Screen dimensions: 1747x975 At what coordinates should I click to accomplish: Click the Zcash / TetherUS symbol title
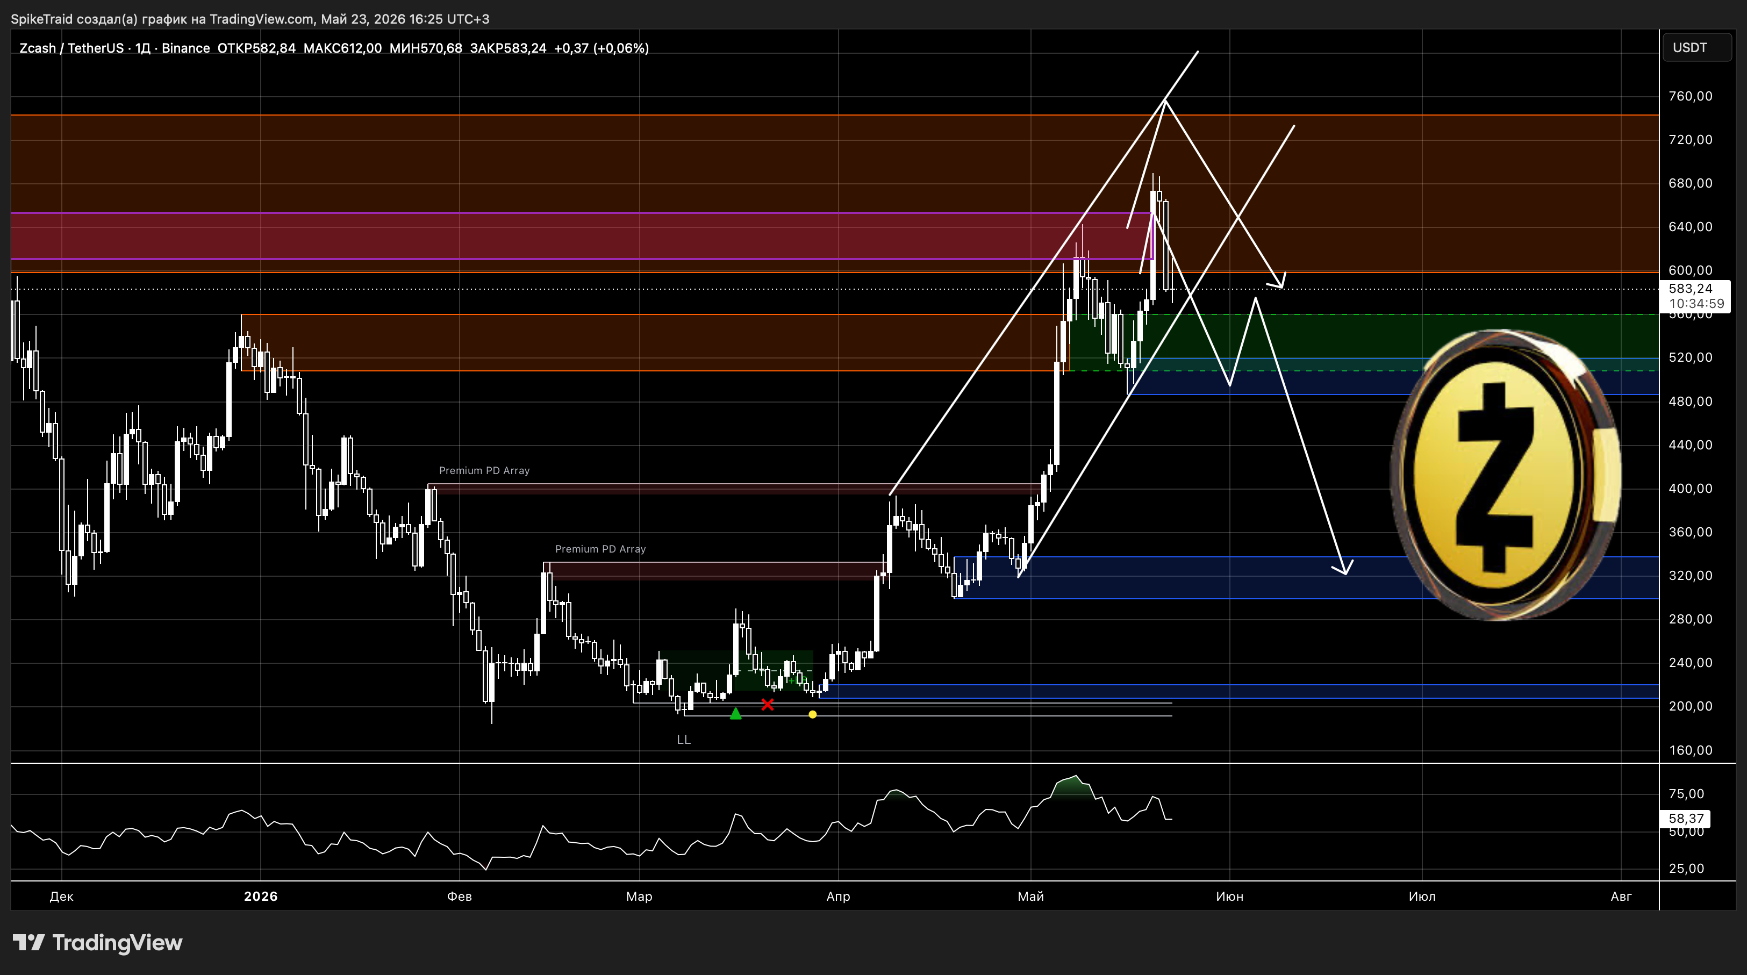coord(71,48)
